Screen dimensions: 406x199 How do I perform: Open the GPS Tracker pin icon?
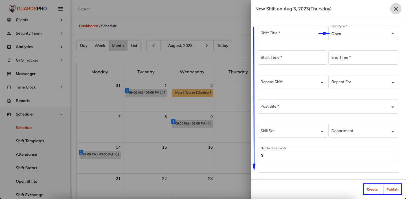point(9,60)
